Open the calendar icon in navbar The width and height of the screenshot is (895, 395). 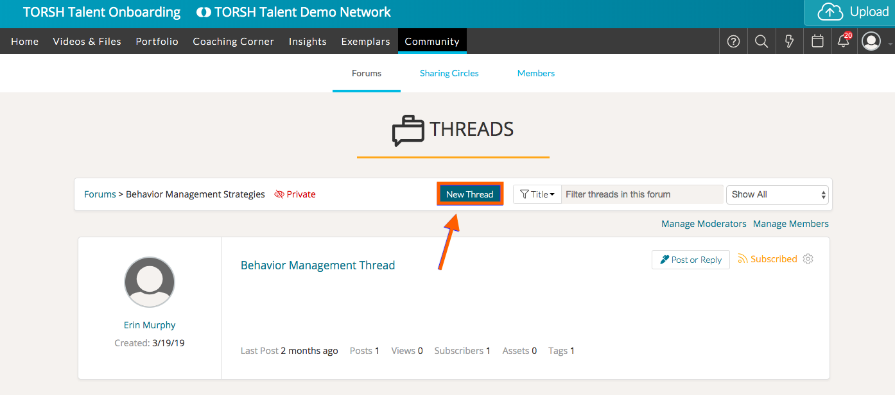(x=817, y=41)
